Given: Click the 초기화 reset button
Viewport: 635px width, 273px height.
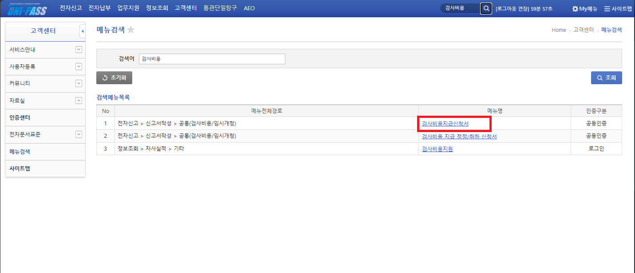Looking at the screenshot, I should pyautogui.click(x=114, y=78).
